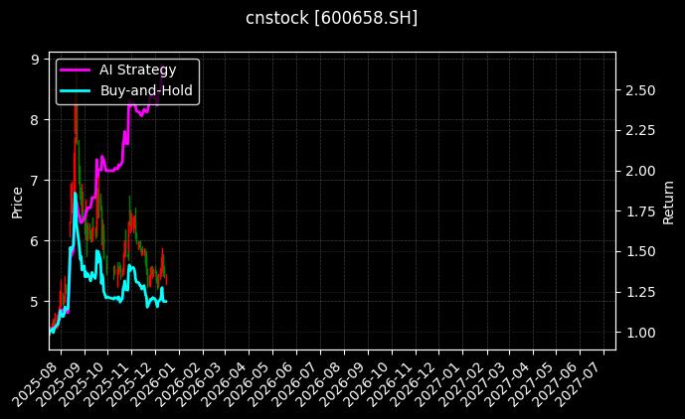Click the magenta line swatch in legend
The width and height of the screenshot is (685, 419).
[76, 70]
